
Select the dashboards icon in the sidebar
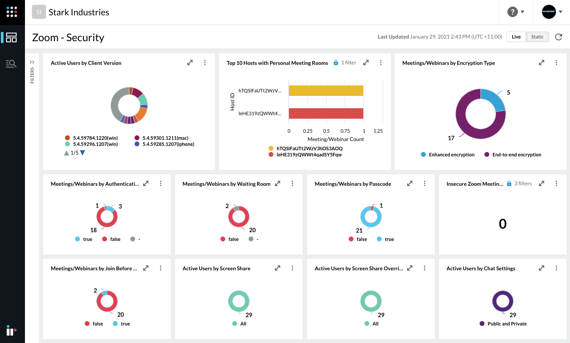click(12, 37)
